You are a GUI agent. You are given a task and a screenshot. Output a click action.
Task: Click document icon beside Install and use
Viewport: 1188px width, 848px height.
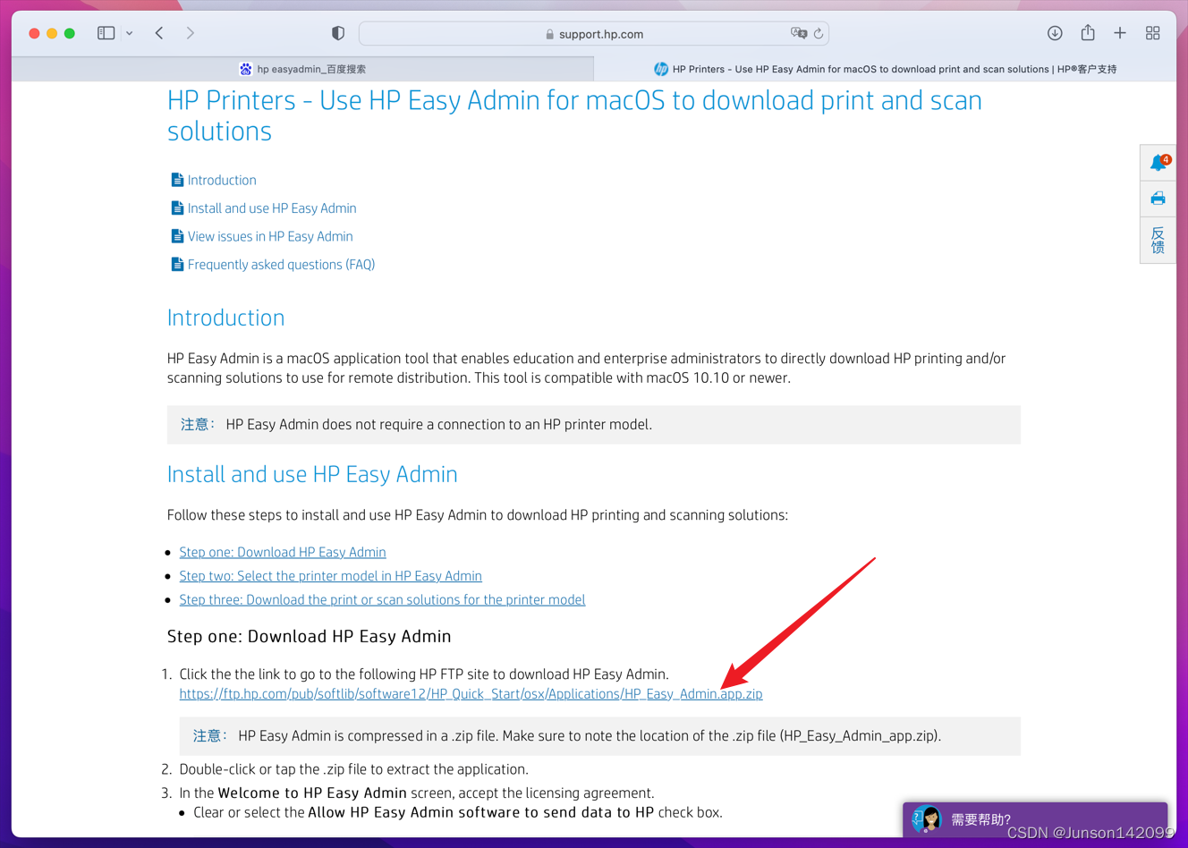pos(177,208)
